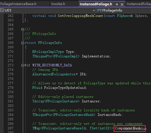Collapse struct FFoliageInfo at line 268
151x133 pixels.
pos(23,43)
